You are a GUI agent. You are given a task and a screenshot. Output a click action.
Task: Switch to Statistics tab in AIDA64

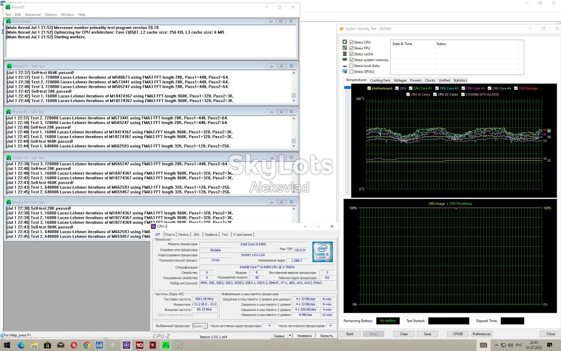(460, 81)
